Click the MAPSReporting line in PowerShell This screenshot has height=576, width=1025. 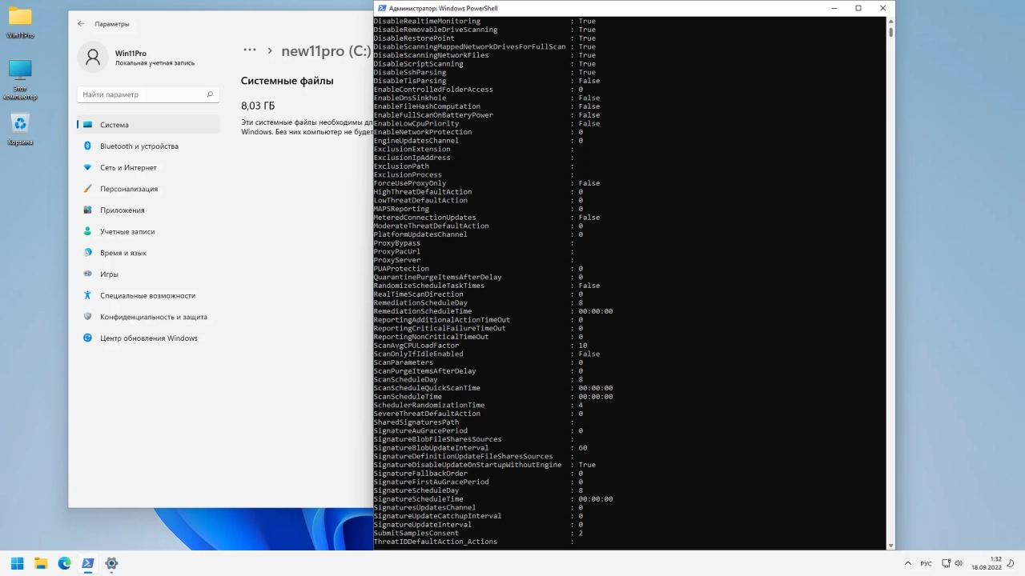[x=479, y=209]
